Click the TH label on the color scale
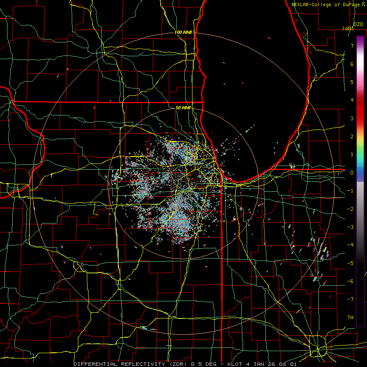367x367 pixels. pos(350,317)
